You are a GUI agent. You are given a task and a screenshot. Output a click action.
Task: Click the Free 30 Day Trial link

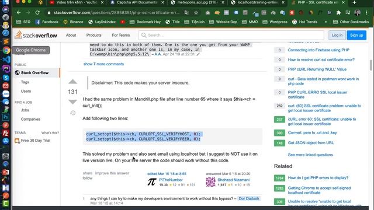36,141
